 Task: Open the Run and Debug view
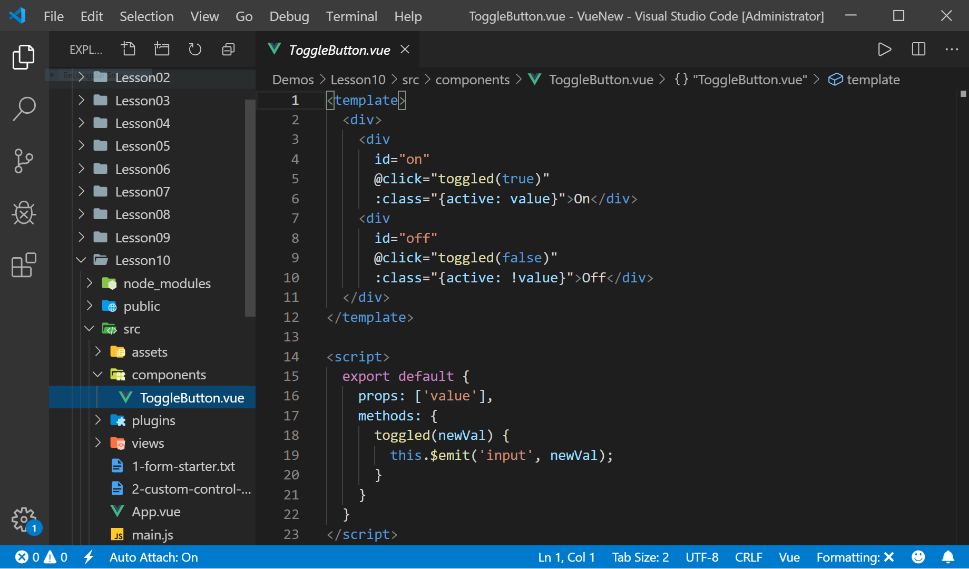click(23, 213)
